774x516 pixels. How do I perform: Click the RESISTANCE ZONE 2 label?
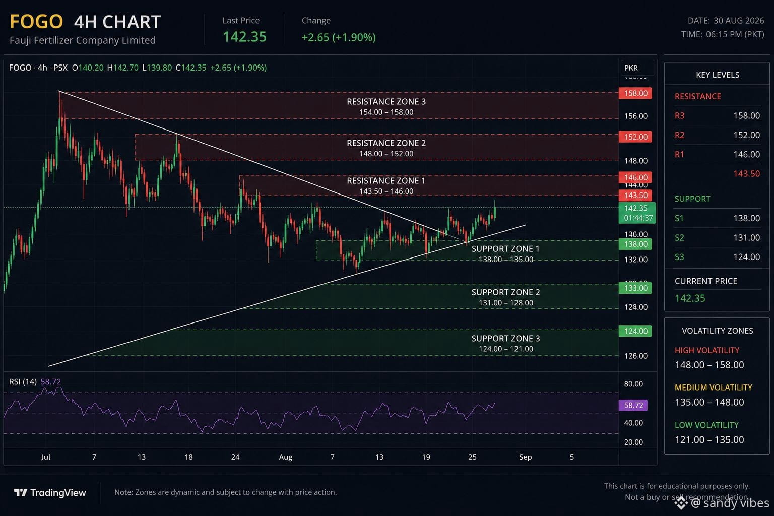386,143
